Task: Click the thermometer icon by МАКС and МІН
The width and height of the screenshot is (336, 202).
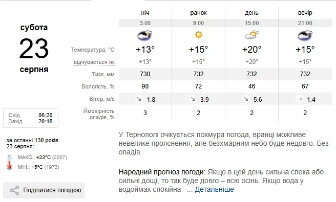Action: tap(9, 162)
